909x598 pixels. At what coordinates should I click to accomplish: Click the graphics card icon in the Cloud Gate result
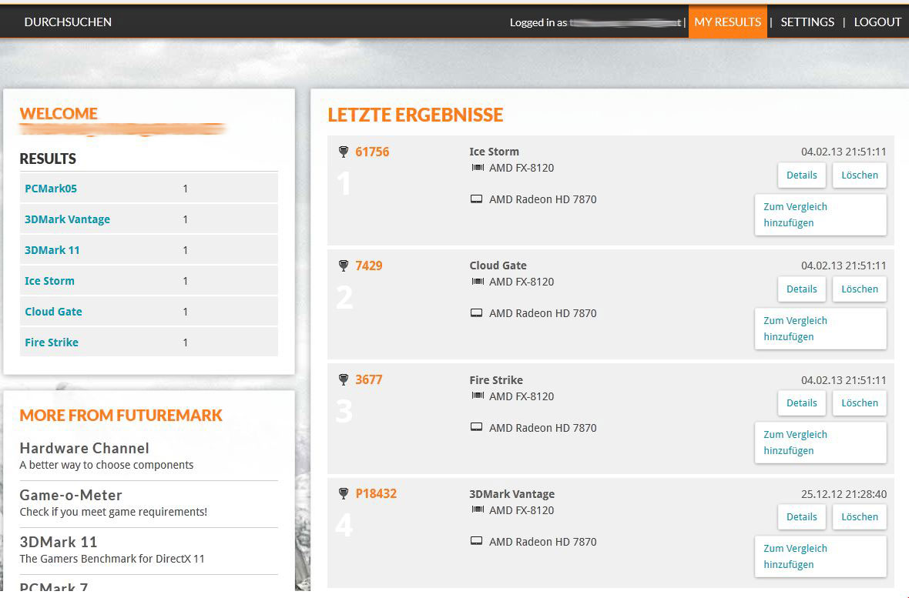477,313
